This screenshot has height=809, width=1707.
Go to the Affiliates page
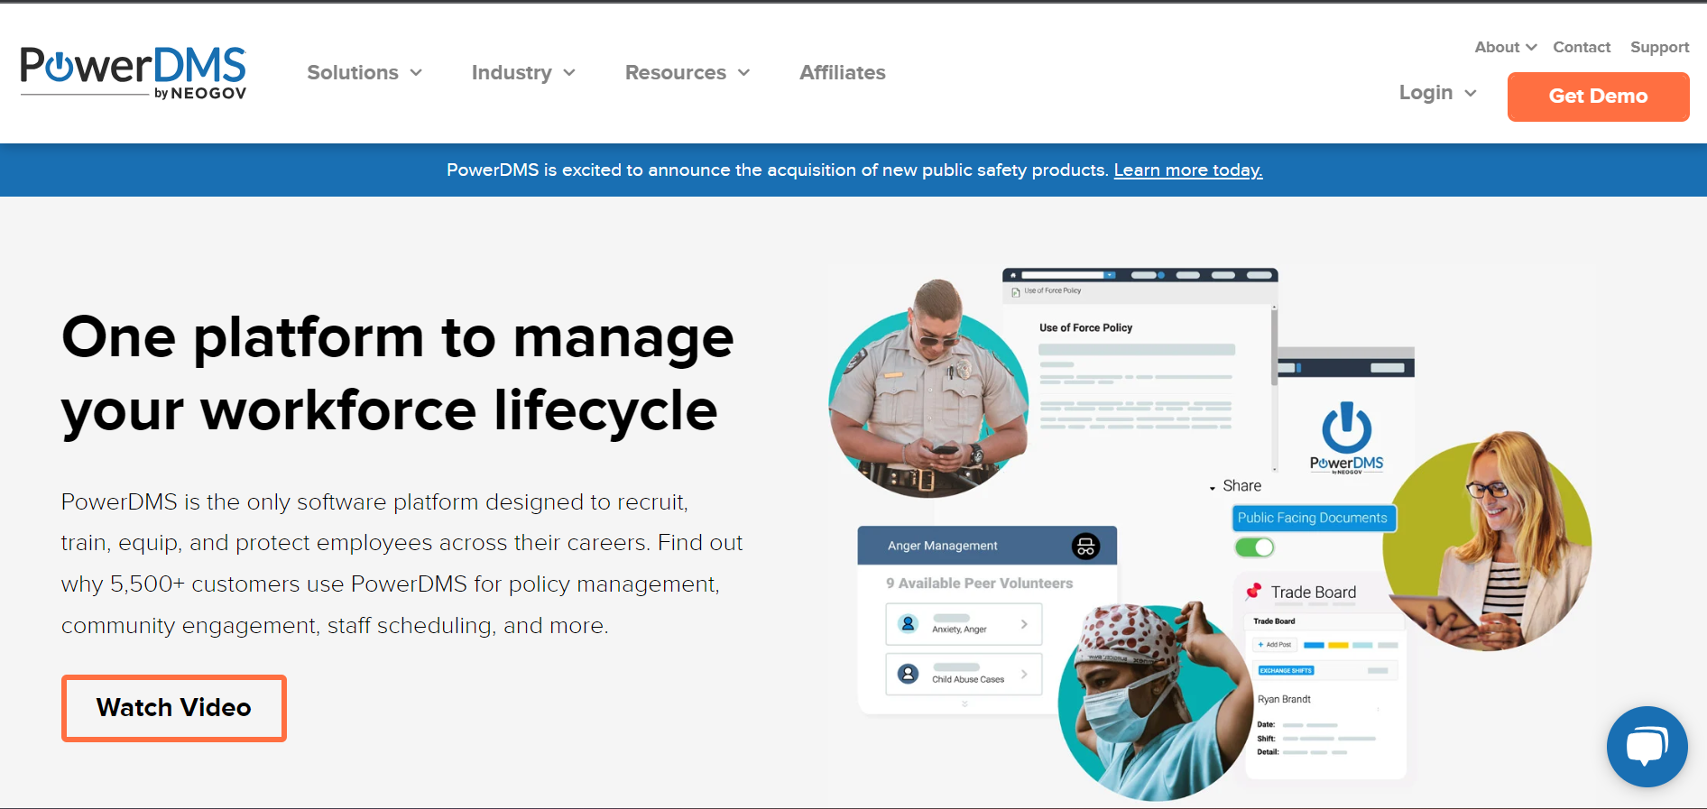point(842,73)
